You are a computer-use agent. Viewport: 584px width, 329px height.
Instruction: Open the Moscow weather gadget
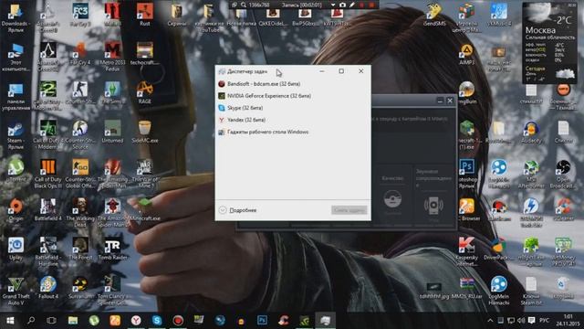(x=549, y=42)
